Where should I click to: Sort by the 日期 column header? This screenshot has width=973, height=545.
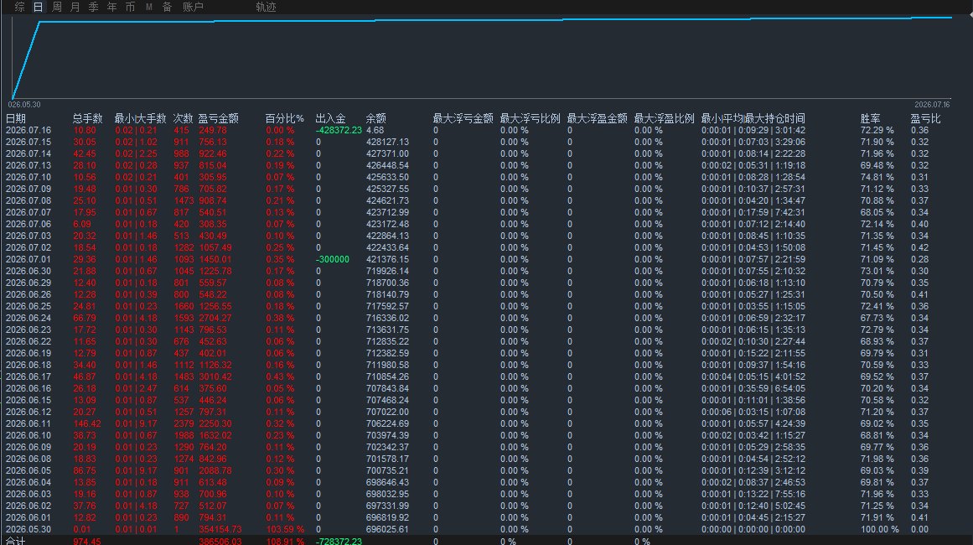(16, 118)
